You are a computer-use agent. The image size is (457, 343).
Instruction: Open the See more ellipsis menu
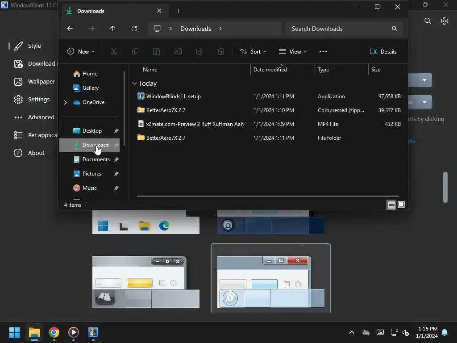[x=323, y=52]
